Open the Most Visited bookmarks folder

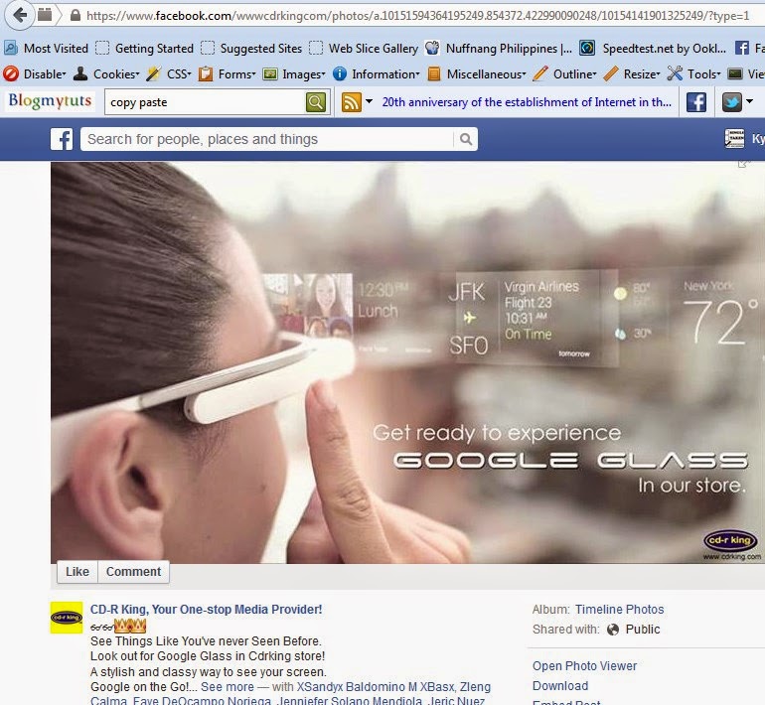click(x=47, y=49)
